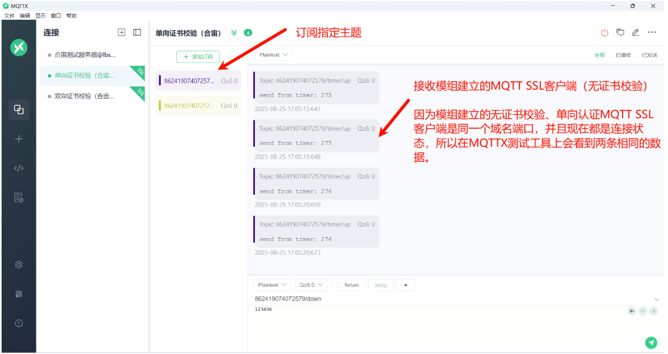668x354 pixels.
Task: Open the 帮助 menu
Action: [x=72, y=15]
